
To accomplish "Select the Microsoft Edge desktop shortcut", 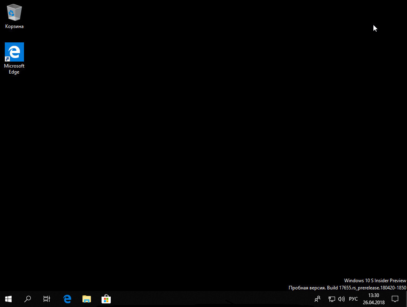I will (x=14, y=59).
